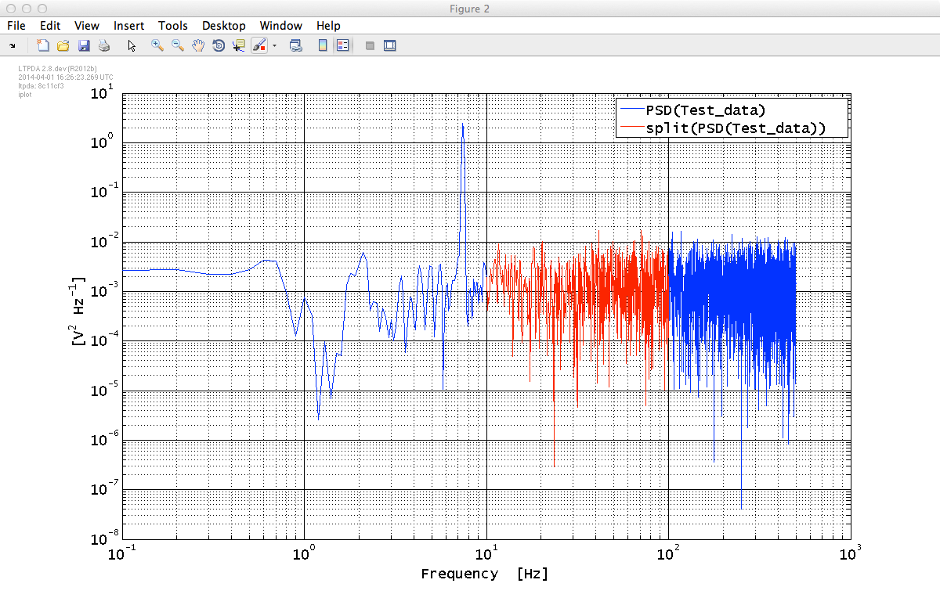The image size is (940, 605).
Task: Click the 2014-04-01 UTC timestamp text
Action: 65,77
